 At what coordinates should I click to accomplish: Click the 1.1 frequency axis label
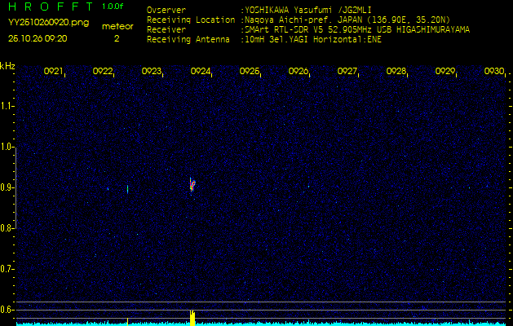(8, 106)
